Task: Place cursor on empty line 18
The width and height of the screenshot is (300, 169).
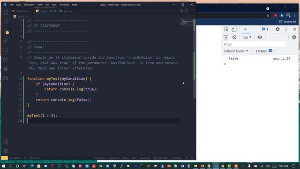Action: click(104, 121)
